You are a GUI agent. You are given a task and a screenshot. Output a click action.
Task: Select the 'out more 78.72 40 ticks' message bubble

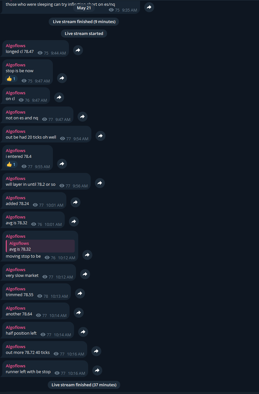[x=45, y=349]
